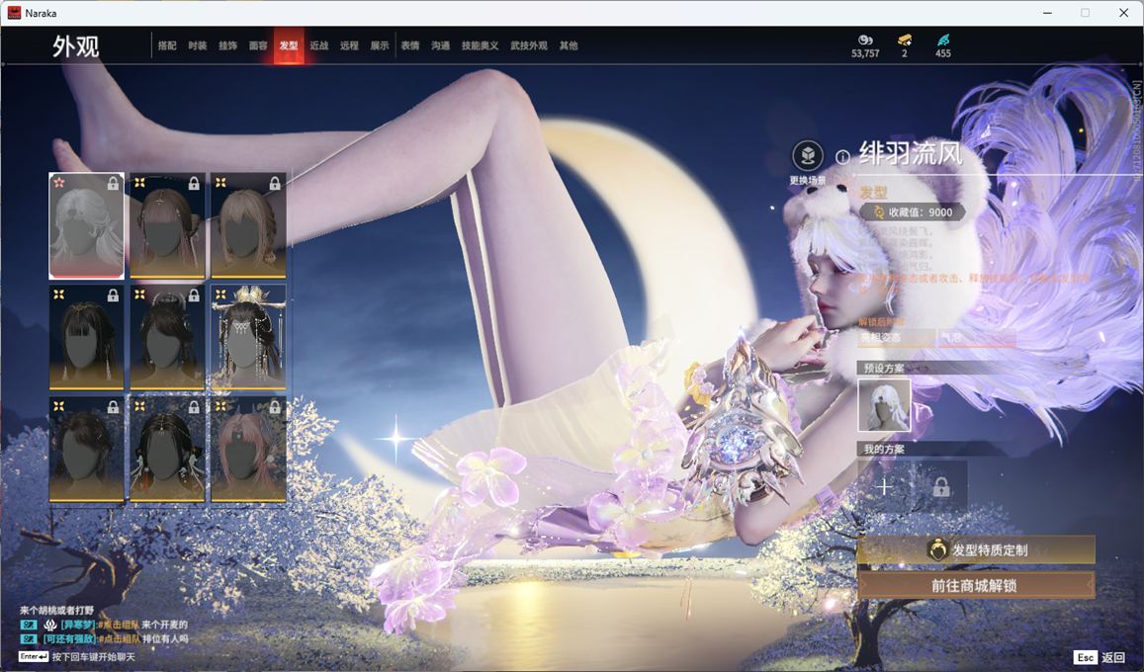Open the 技能奥义 tab

(480, 45)
